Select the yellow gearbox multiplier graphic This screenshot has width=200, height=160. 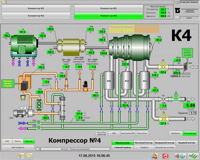pos(71,47)
